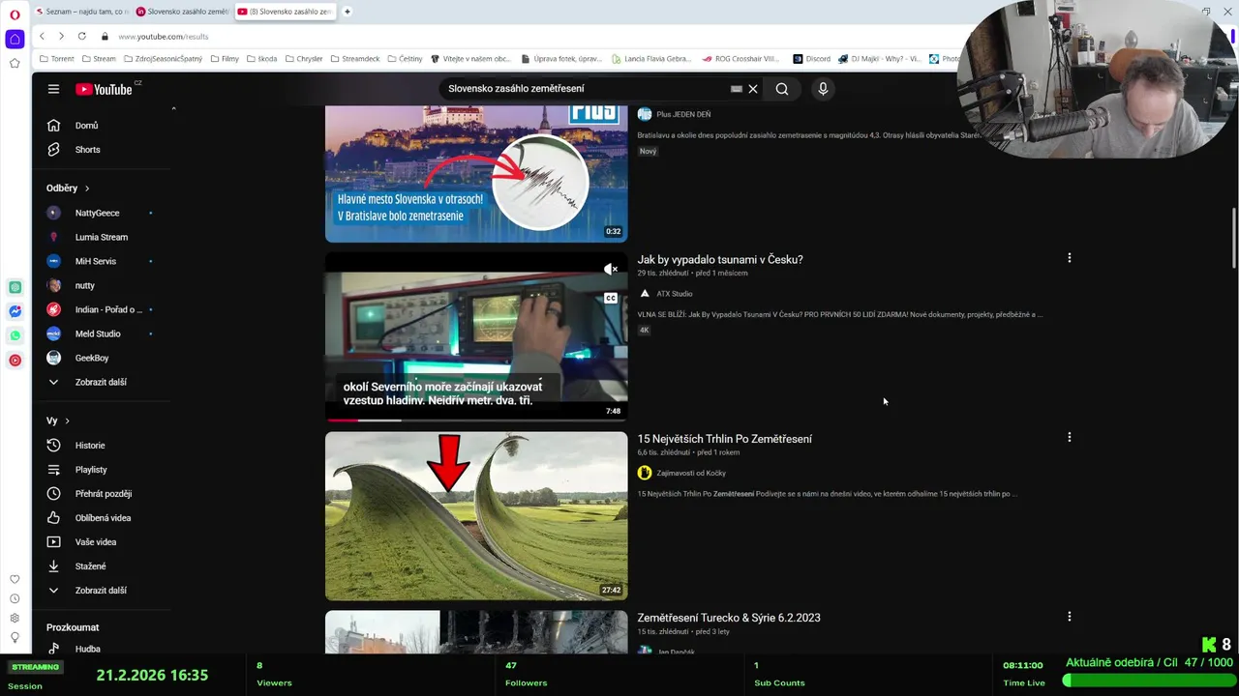Open Opera sidebar history clock icon
Image resolution: width=1239 pixels, height=696 pixels.
(15, 598)
